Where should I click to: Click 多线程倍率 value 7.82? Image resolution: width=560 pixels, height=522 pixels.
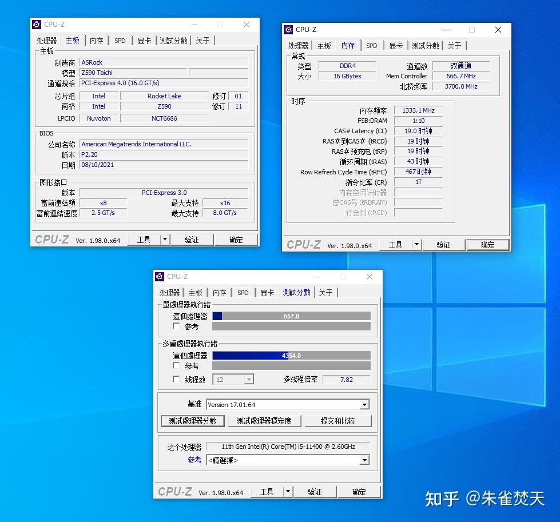[347, 379]
